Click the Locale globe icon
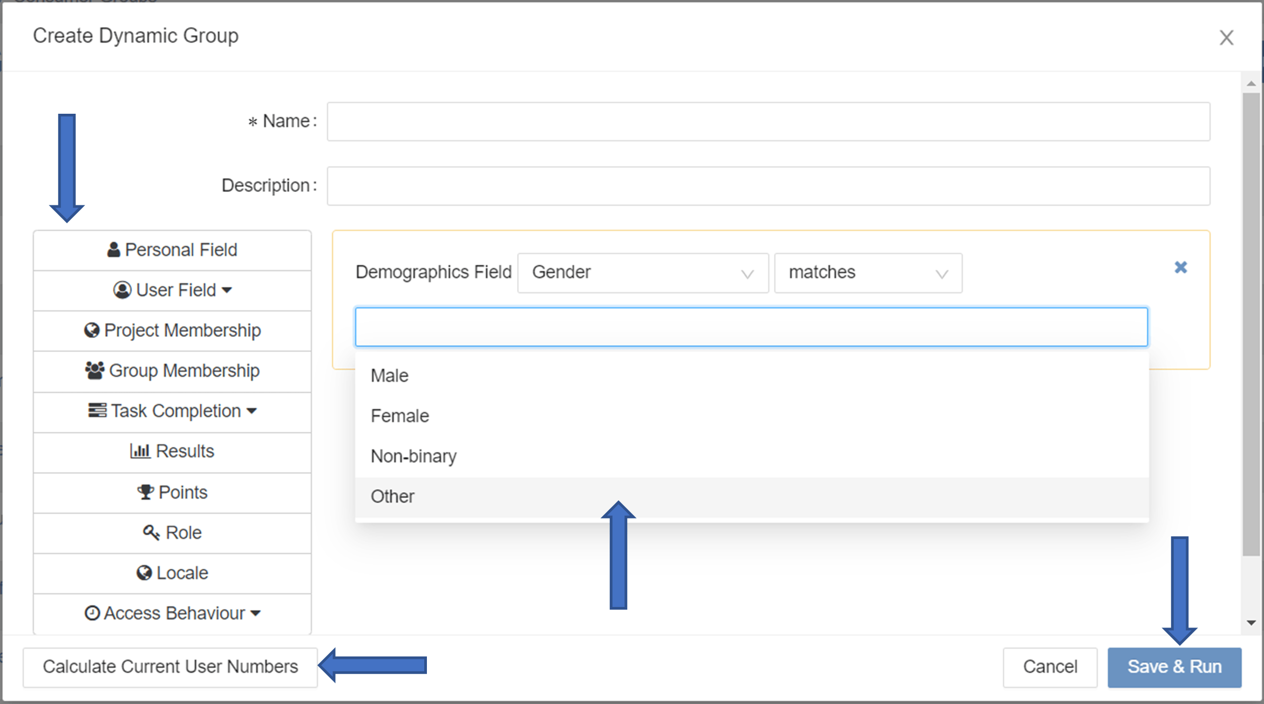The width and height of the screenshot is (1264, 704). click(x=144, y=572)
